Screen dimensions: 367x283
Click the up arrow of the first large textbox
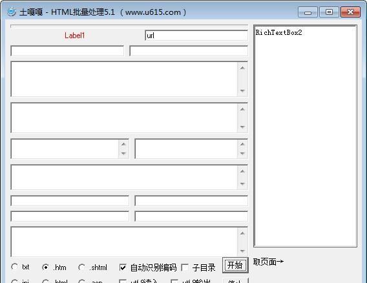[x=242, y=68]
